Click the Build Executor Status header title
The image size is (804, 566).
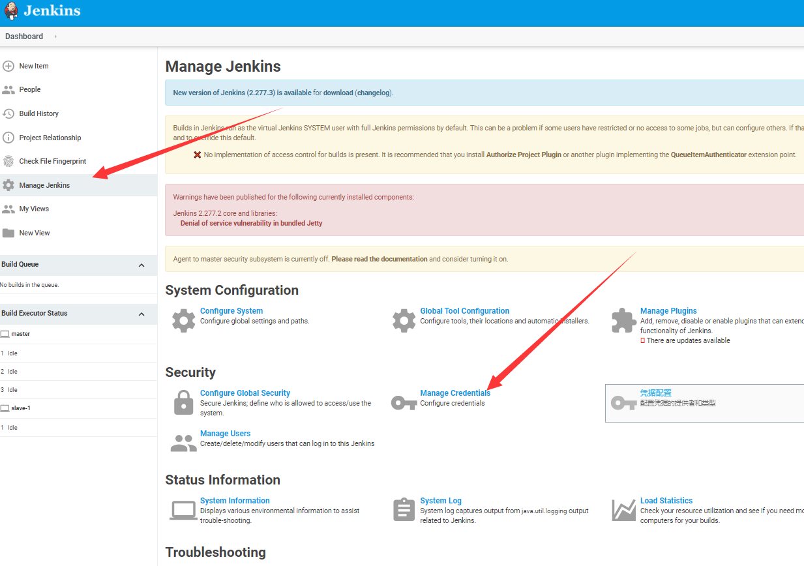[35, 314]
